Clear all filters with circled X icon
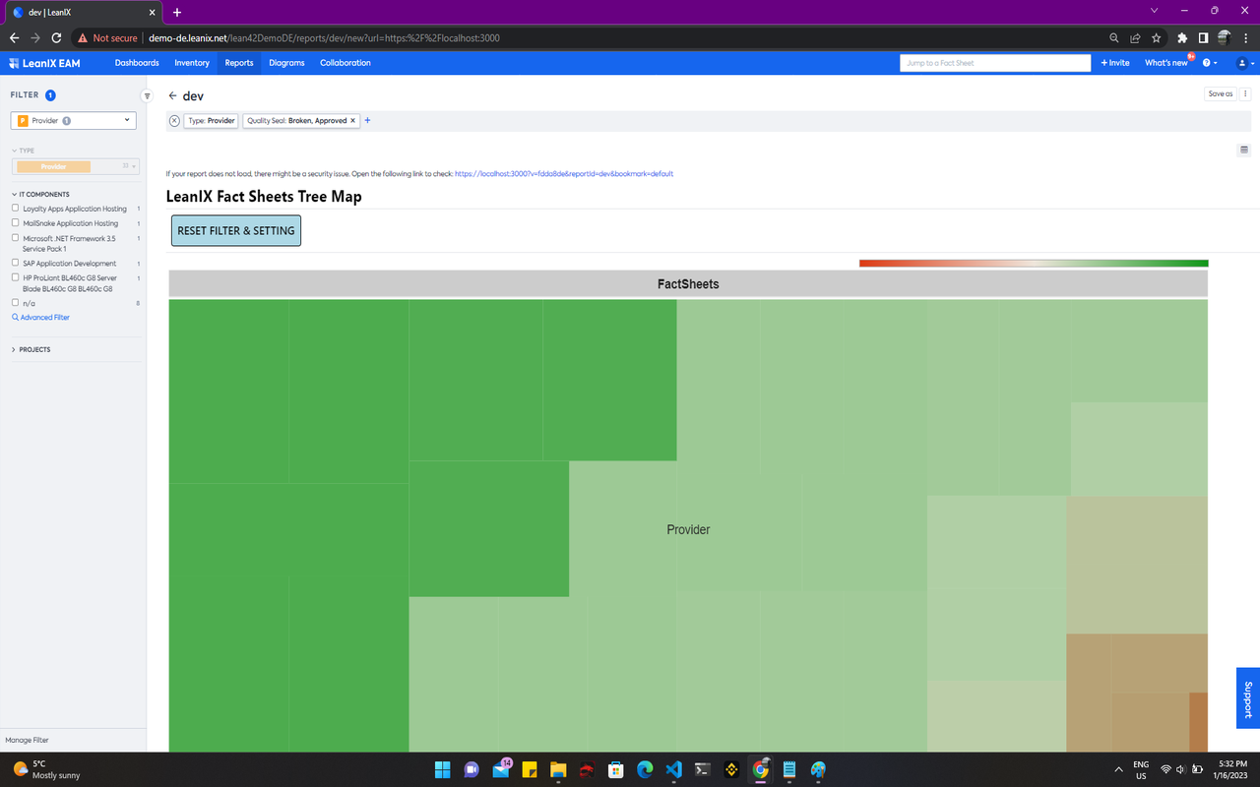Image resolution: width=1260 pixels, height=787 pixels. click(174, 121)
